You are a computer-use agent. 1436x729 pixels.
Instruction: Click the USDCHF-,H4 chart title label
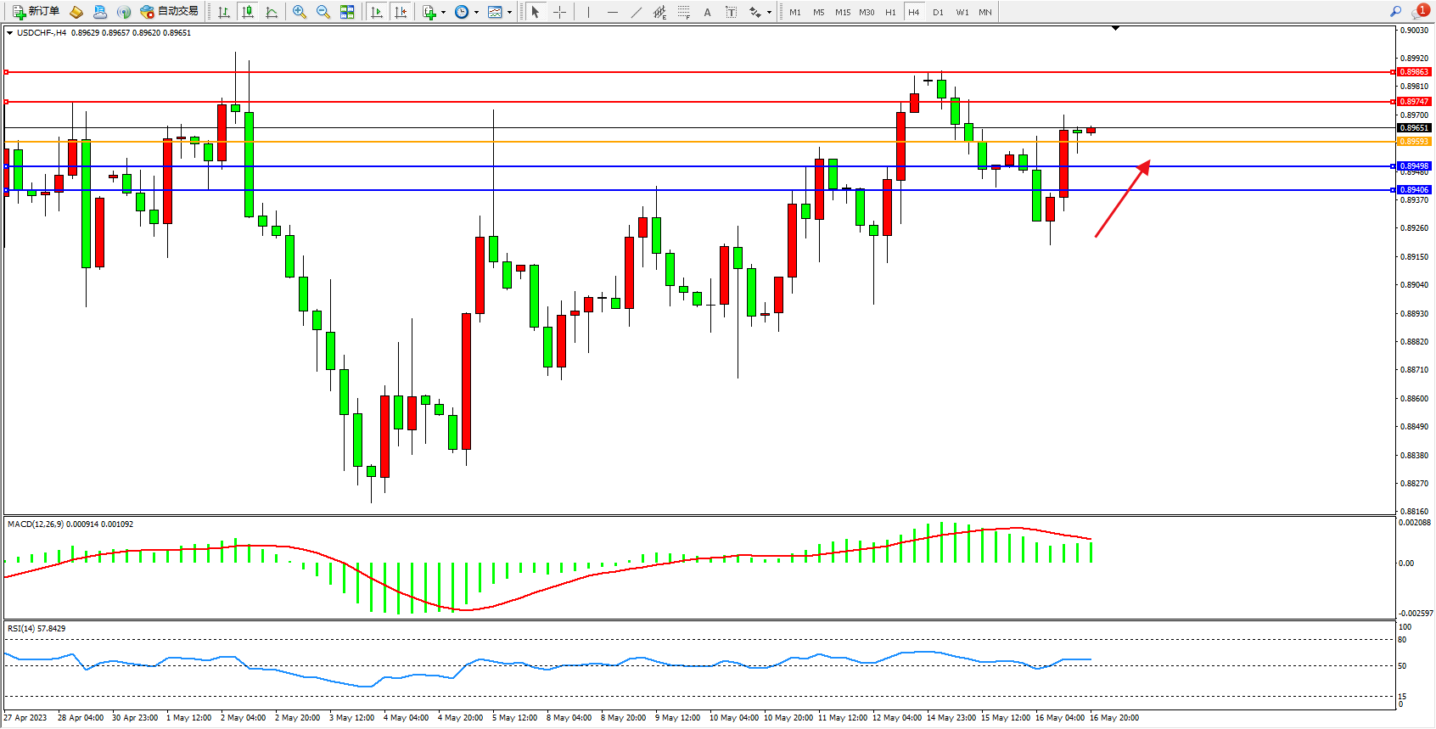click(41, 33)
